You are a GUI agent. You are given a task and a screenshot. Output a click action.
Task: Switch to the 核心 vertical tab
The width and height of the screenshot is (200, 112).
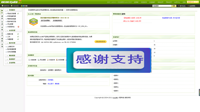pos(2,12)
